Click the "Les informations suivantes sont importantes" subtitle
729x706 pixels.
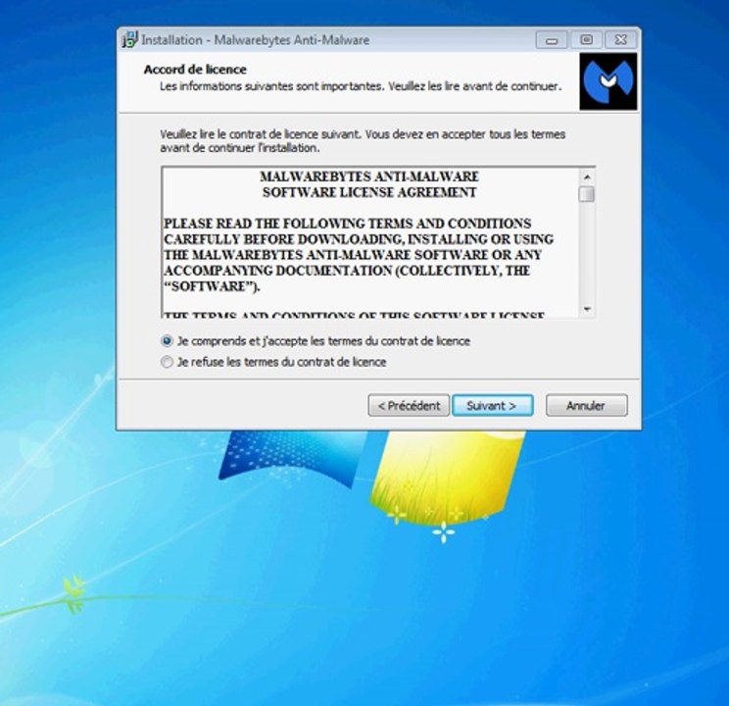(361, 86)
